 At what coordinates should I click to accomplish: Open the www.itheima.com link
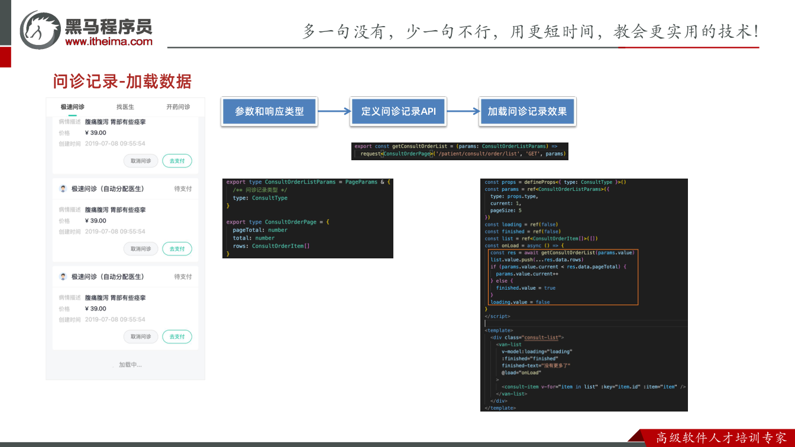click(x=109, y=41)
